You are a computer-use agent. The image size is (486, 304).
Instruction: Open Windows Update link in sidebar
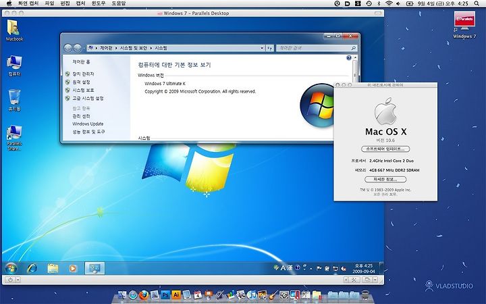point(88,124)
